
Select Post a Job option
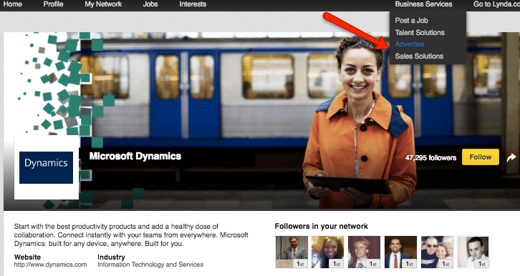point(412,21)
